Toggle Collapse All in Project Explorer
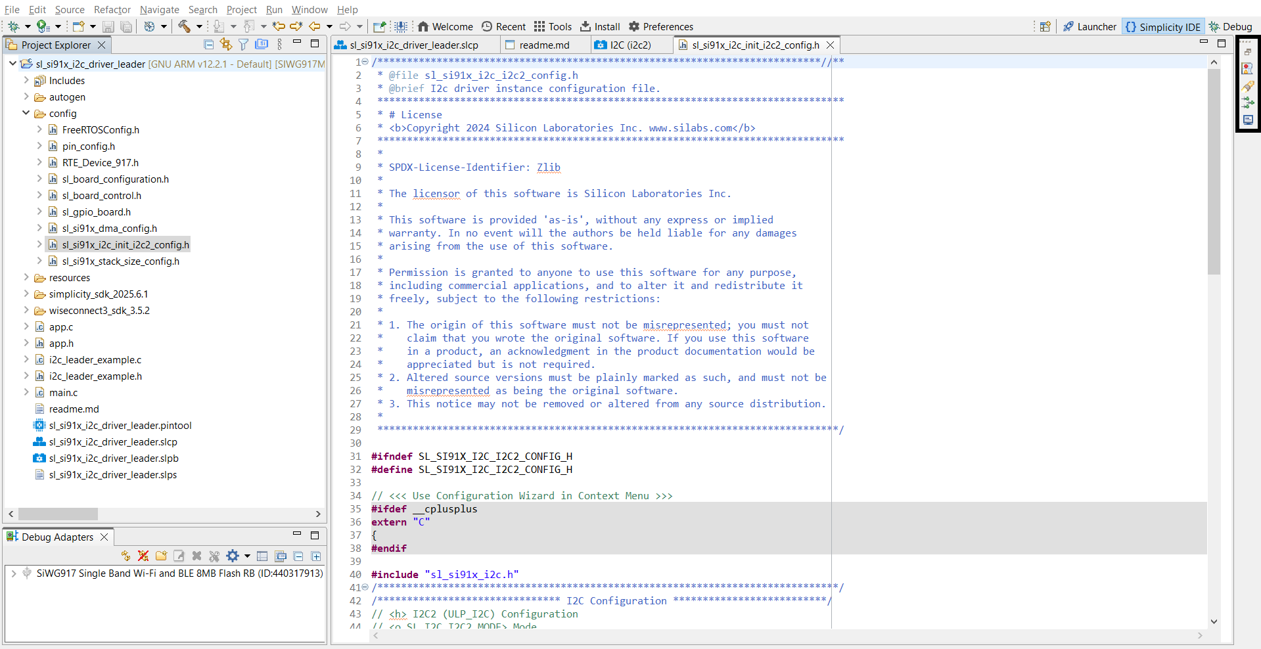Image resolution: width=1261 pixels, height=649 pixels. click(208, 44)
